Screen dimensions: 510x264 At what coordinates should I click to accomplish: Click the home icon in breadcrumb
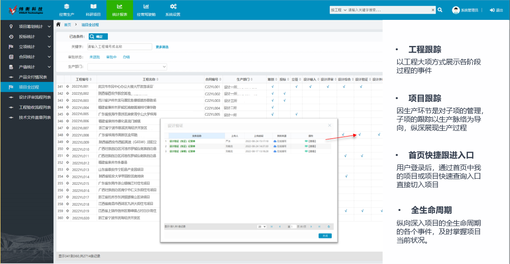click(58, 24)
